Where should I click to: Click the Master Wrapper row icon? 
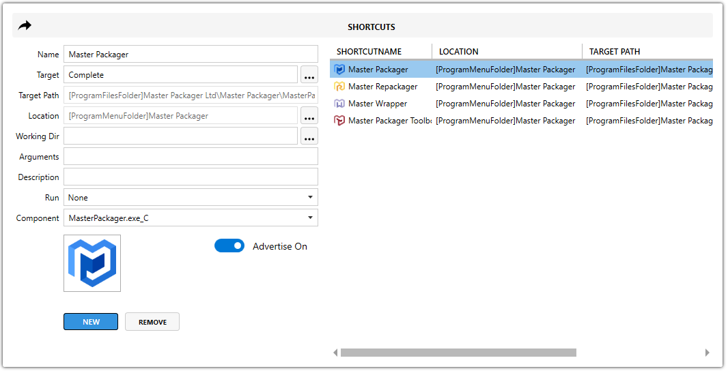(x=339, y=104)
